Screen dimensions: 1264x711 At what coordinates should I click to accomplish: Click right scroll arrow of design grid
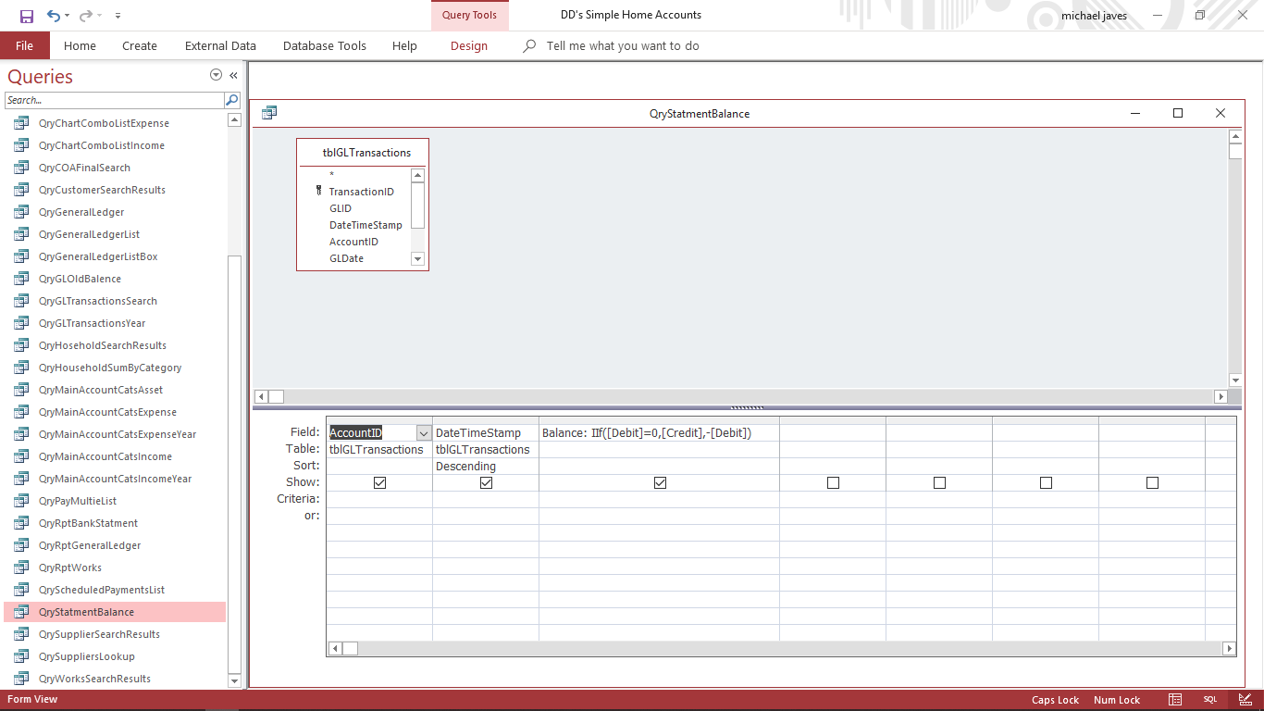pos(1229,649)
